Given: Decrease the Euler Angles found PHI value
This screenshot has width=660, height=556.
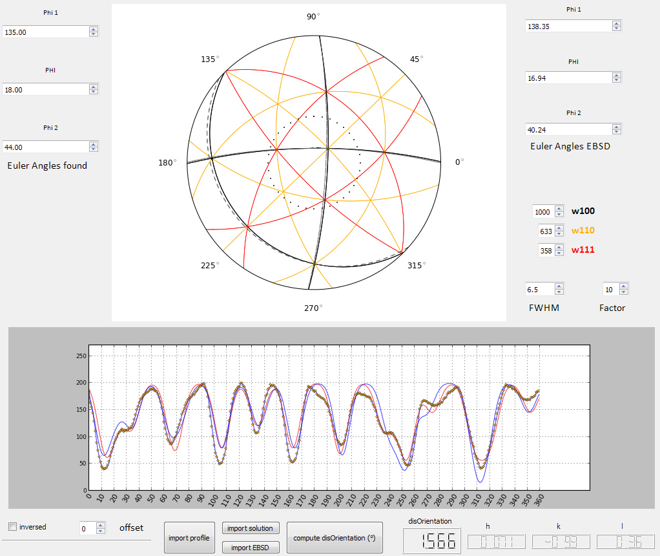Looking at the screenshot, I should pyautogui.click(x=94, y=92).
